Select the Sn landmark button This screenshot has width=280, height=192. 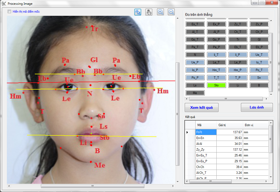(259, 78)
